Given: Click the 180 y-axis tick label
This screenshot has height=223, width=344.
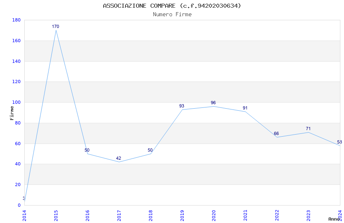Looking at the screenshot, I should click(x=17, y=20).
